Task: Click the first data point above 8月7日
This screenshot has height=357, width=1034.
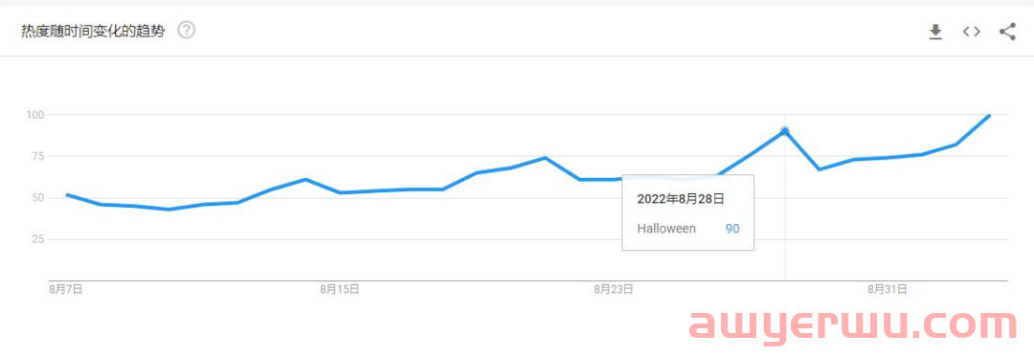Action: tap(67, 195)
